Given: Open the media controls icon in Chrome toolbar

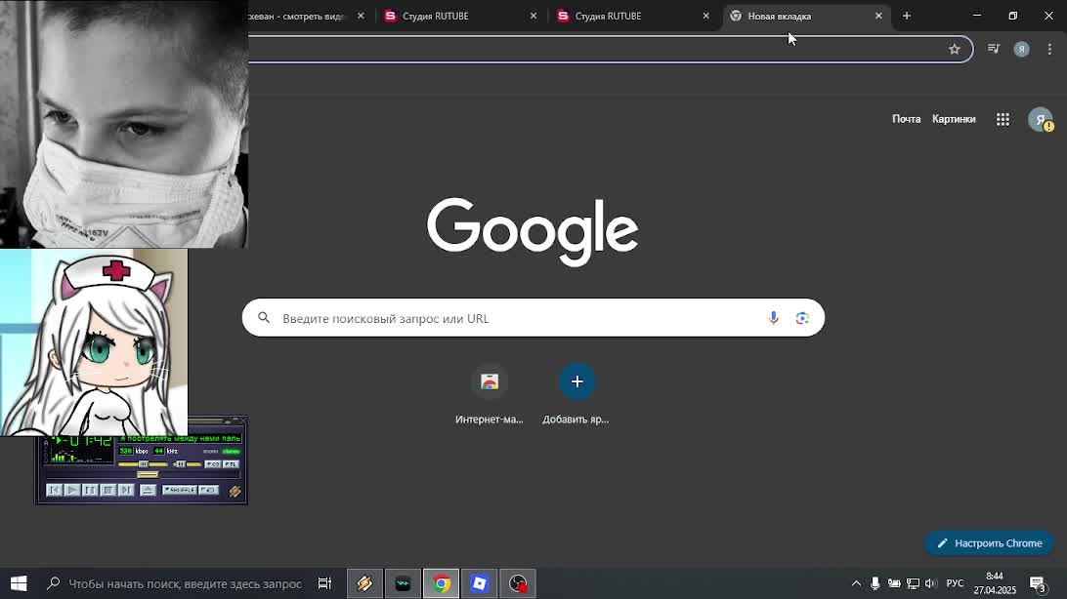Looking at the screenshot, I should pos(994,49).
